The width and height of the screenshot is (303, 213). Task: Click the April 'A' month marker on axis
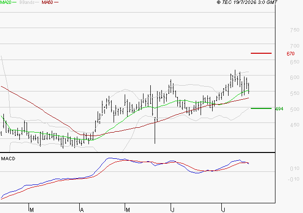82,210
